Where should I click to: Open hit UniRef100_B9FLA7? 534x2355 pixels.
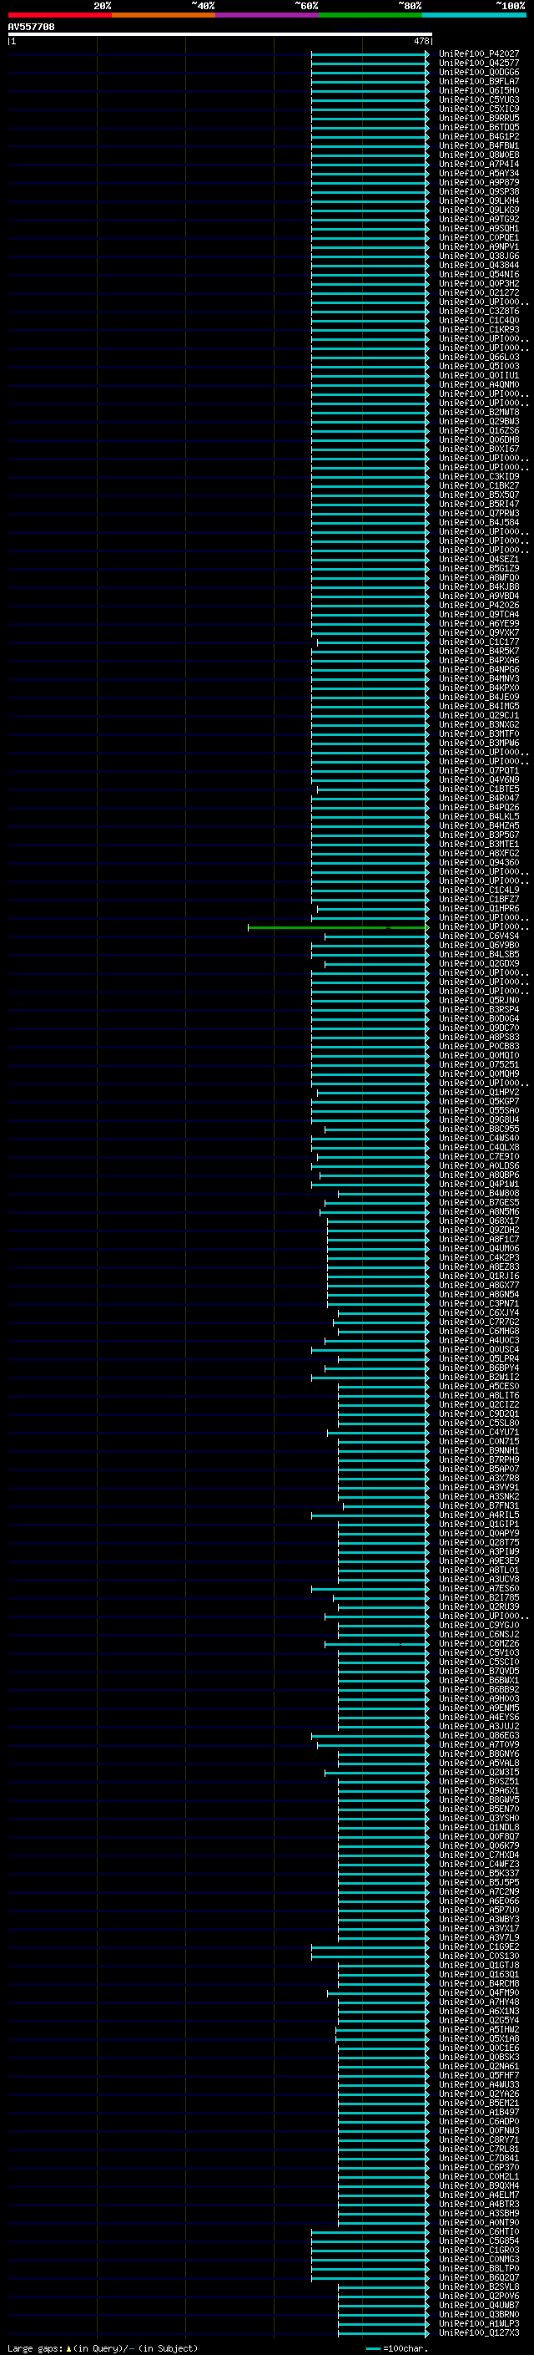[479, 81]
